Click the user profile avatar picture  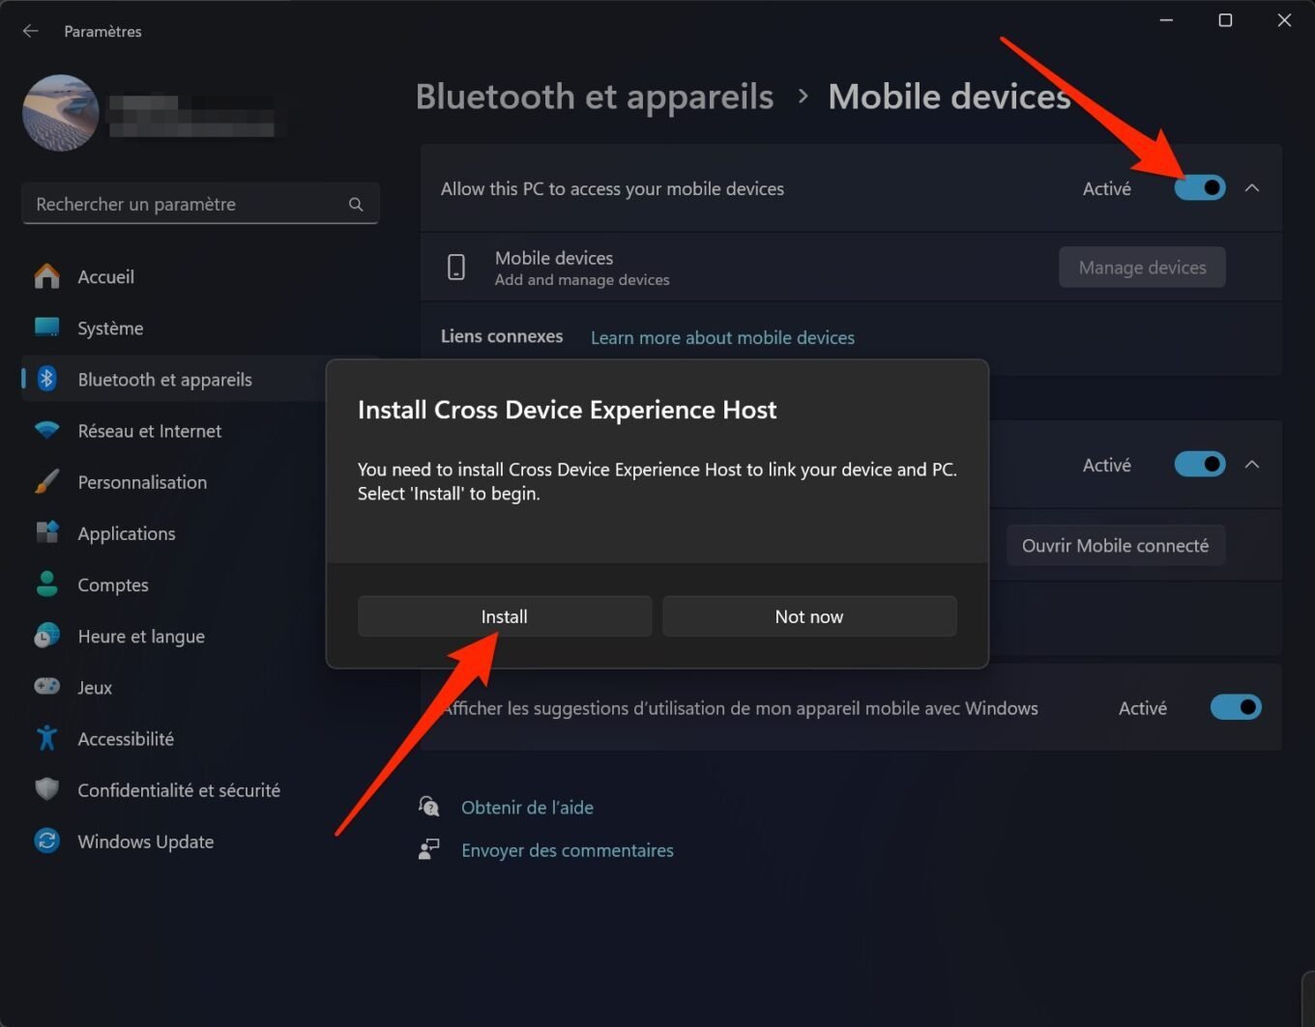(x=61, y=113)
